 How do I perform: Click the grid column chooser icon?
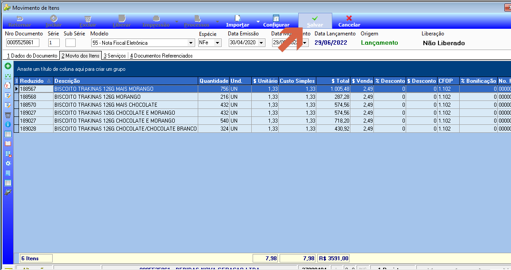click(x=16, y=81)
